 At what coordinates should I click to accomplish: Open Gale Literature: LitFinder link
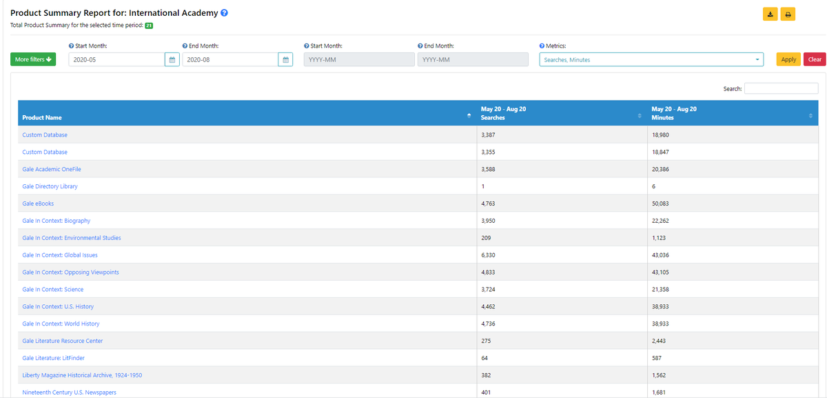coord(54,358)
